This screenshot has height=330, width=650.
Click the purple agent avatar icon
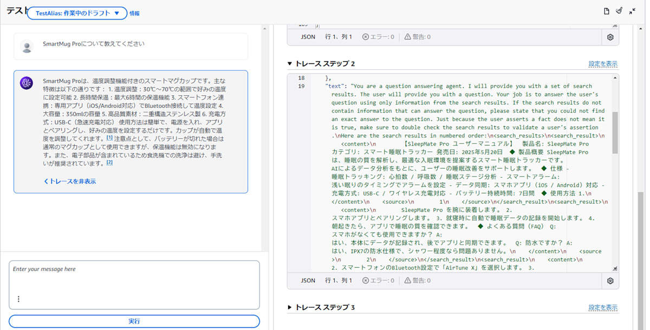click(27, 83)
